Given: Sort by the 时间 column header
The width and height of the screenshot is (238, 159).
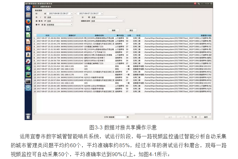Looking at the screenshot, I should [x=49, y=35].
